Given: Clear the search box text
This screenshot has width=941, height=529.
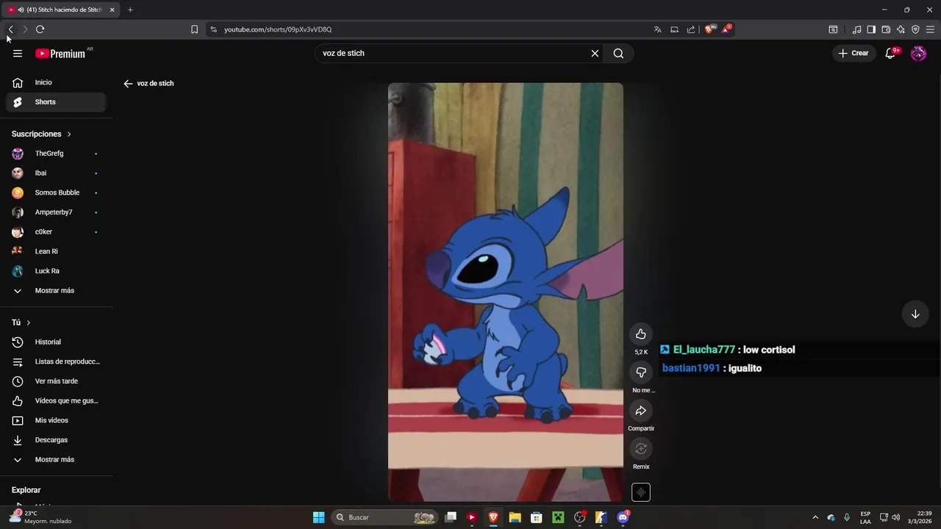Looking at the screenshot, I should (x=595, y=53).
